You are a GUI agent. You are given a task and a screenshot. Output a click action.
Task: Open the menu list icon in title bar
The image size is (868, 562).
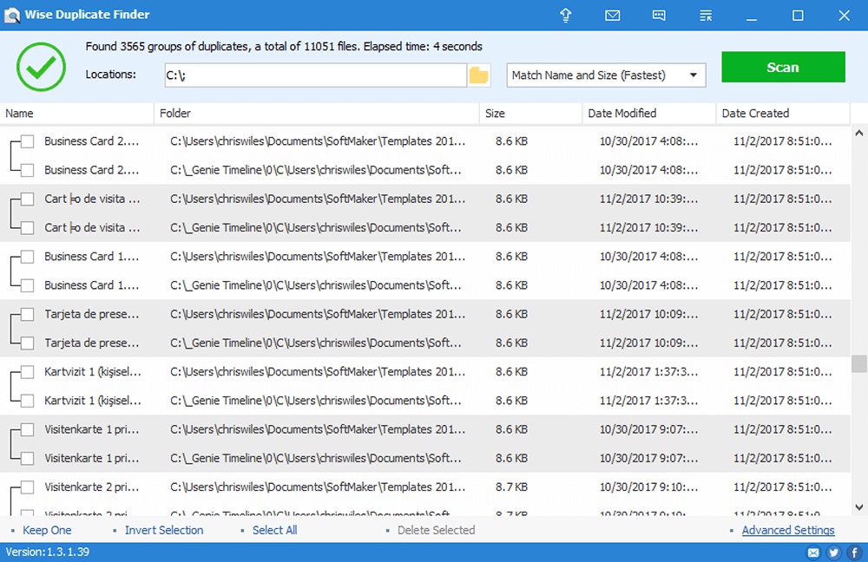pos(705,16)
